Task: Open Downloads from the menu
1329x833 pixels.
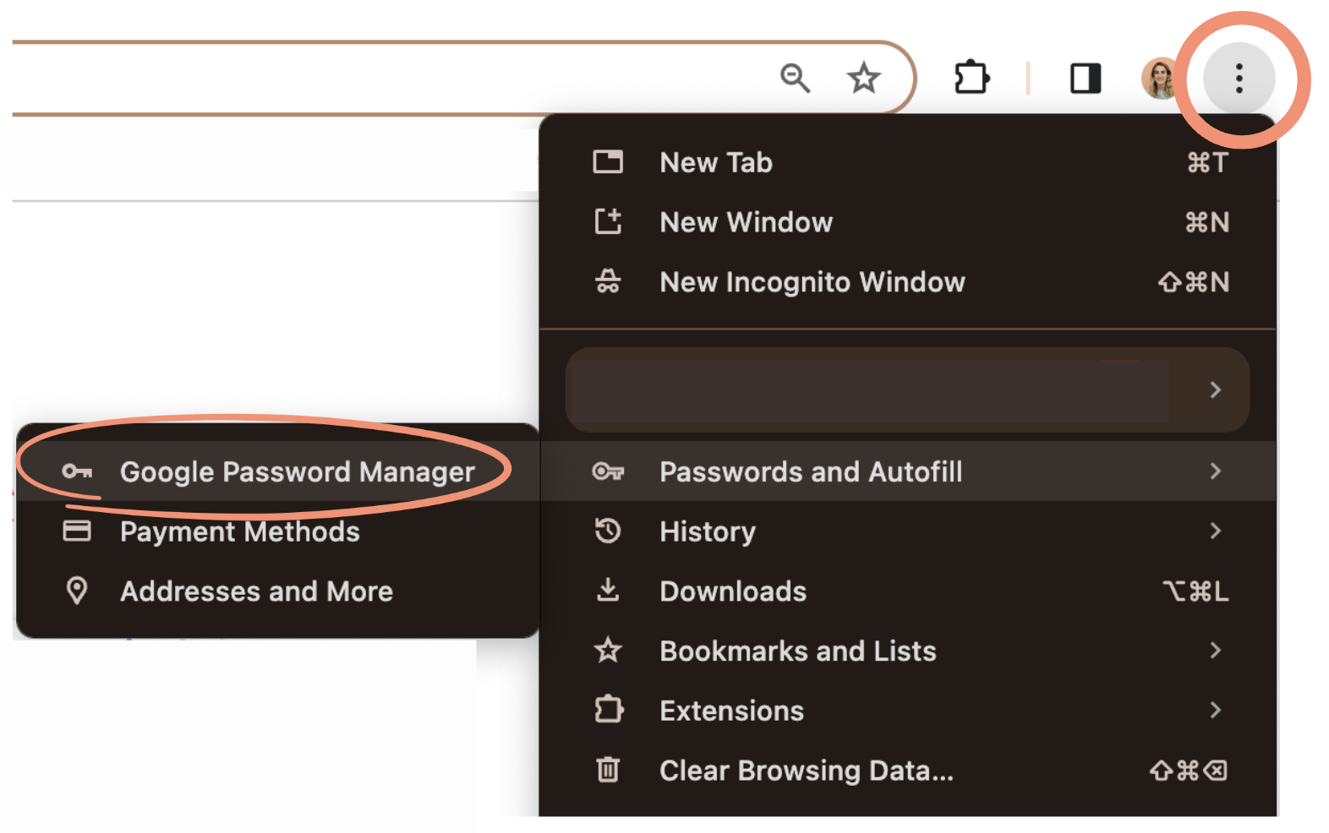Action: pos(908,591)
